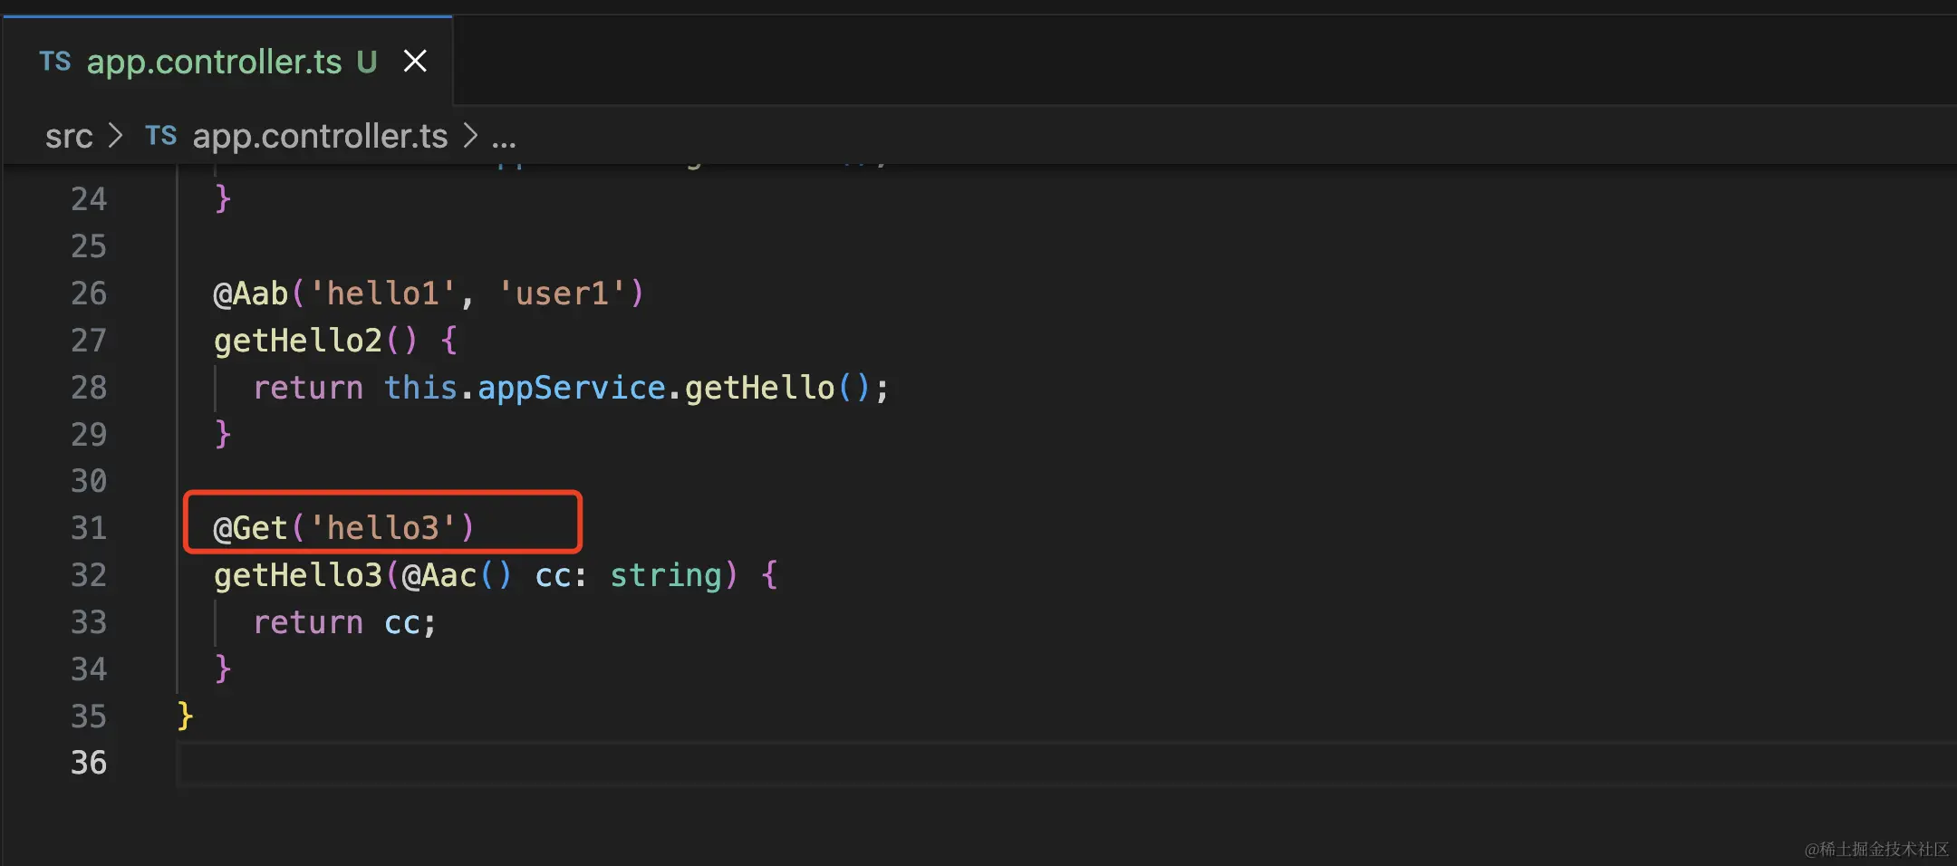Click the 'hello1' string argument
The width and height of the screenshot is (1957, 866).
tap(382, 293)
